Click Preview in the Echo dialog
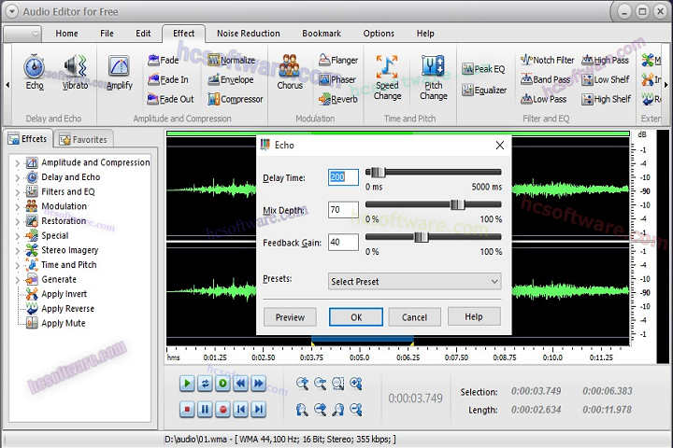This screenshot has width=673, height=448. click(290, 317)
